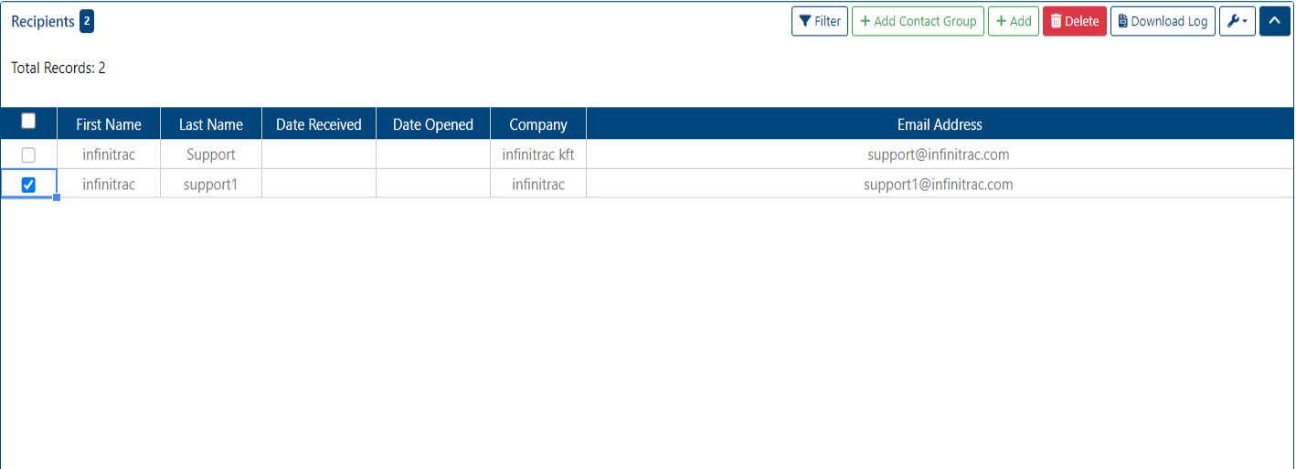Click the 'Total Records: 2' text
Screen dimensions: 1296x469
(58, 68)
